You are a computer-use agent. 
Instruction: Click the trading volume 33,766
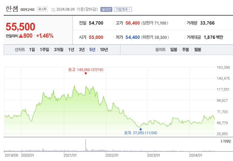coord(207,23)
